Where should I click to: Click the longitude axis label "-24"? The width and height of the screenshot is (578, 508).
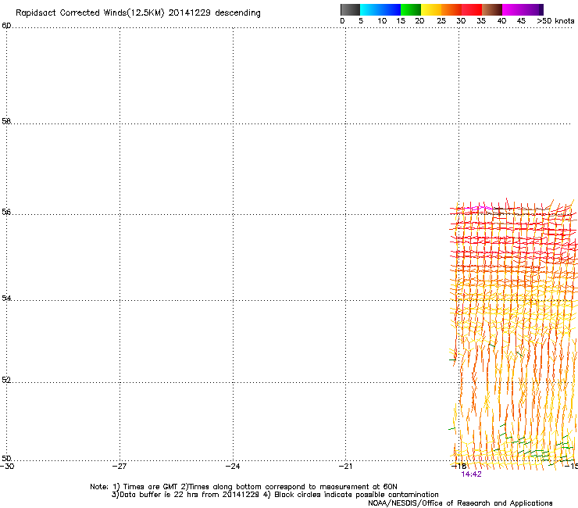(233, 467)
